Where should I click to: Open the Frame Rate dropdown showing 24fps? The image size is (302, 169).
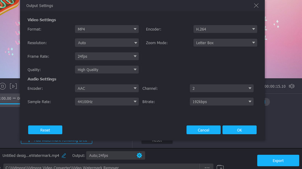(x=107, y=56)
